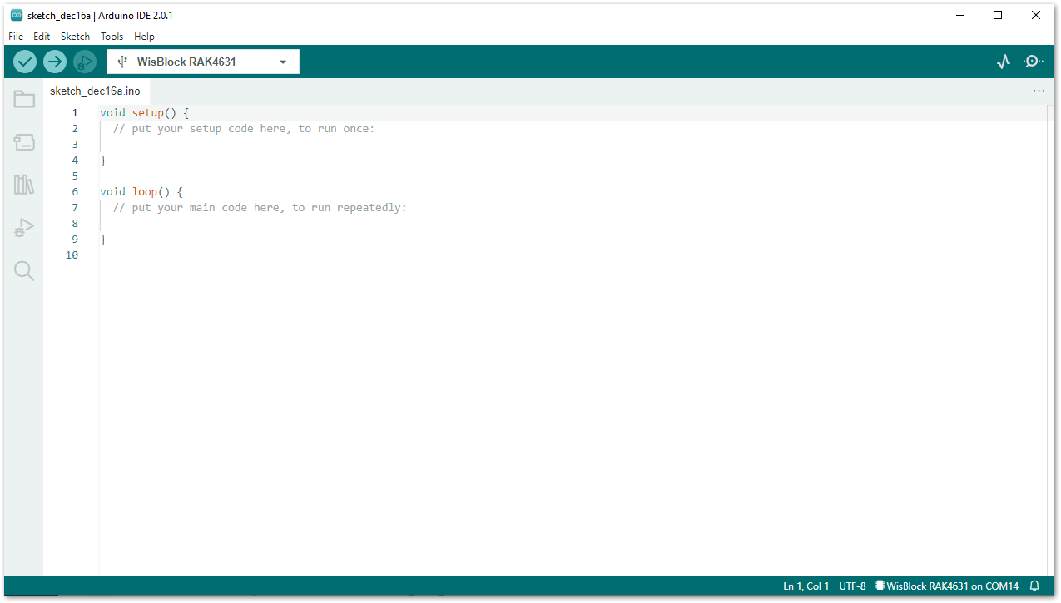
Task: Open the editor tab ellipsis menu
Action: (x=1039, y=91)
